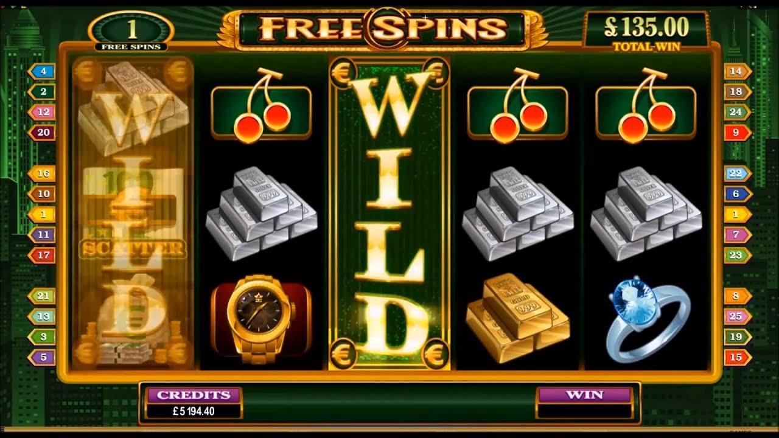Select payline marker 22 on right

coord(737,173)
